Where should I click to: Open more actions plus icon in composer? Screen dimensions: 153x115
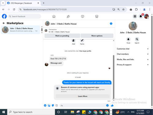point(45,105)
